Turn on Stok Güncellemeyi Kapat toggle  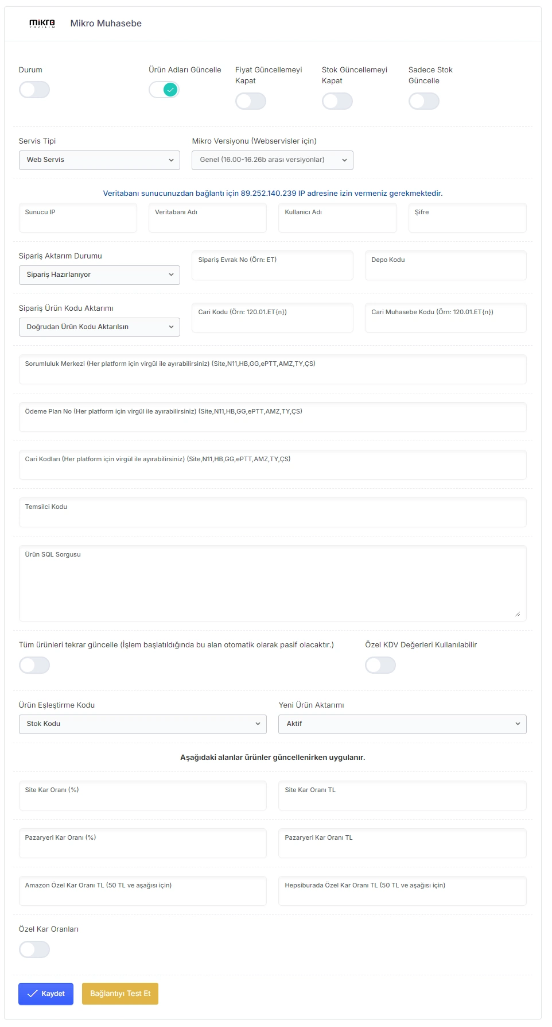pos(337,101)
